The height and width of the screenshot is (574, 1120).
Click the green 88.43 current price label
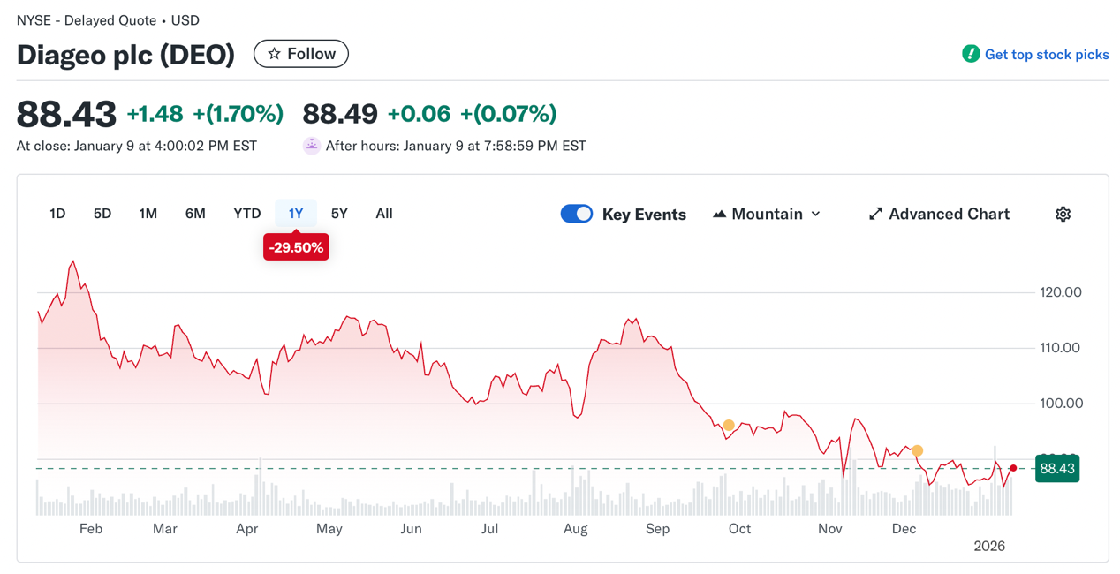tap(1056, 469)
